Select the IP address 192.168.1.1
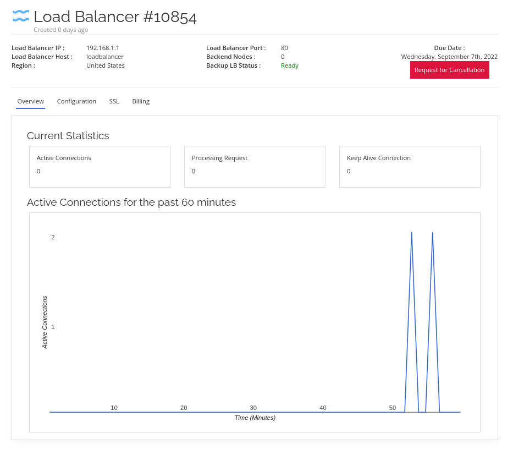Viewport: 513px width, 449px height. click(103, 47)
